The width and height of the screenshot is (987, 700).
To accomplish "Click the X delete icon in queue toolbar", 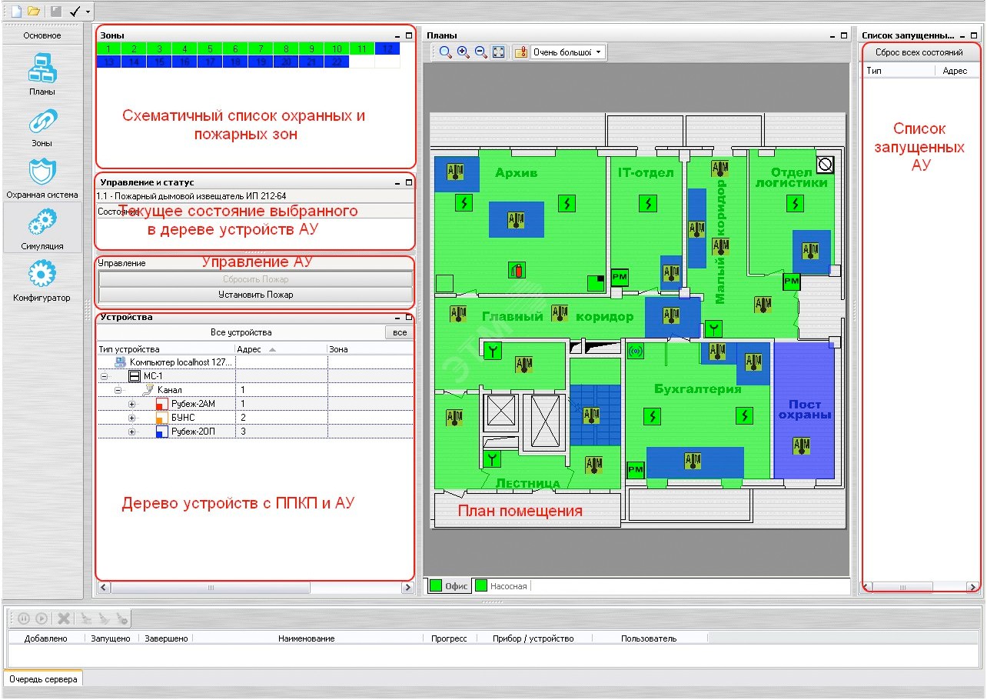I will pyautogui.click(x=64, y=618).
